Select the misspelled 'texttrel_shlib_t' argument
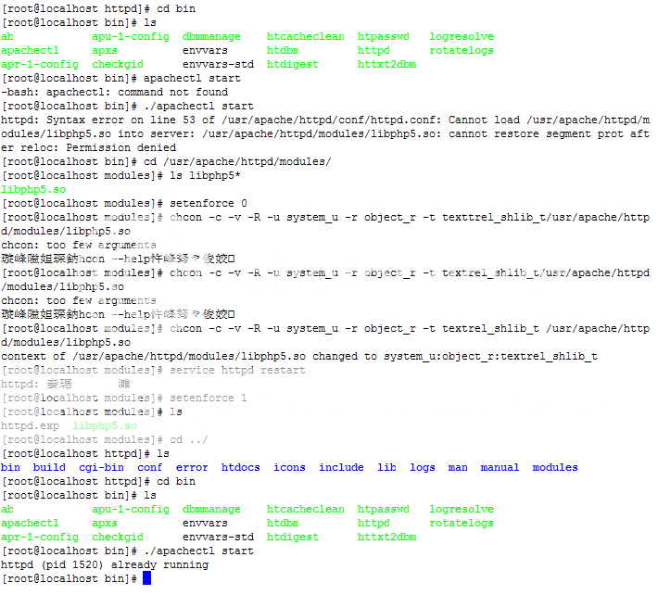 pos(493,218)
